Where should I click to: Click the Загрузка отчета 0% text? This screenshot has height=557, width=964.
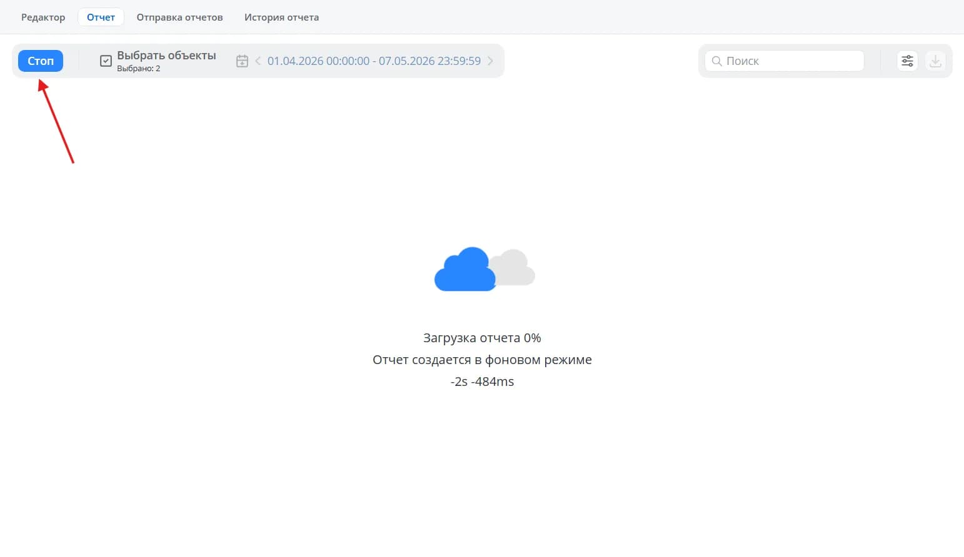[482, 338]
